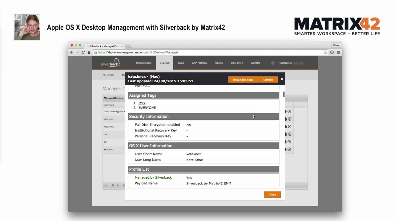
Task: Bookmark this page with the star icon
Action: click(325, 52)
